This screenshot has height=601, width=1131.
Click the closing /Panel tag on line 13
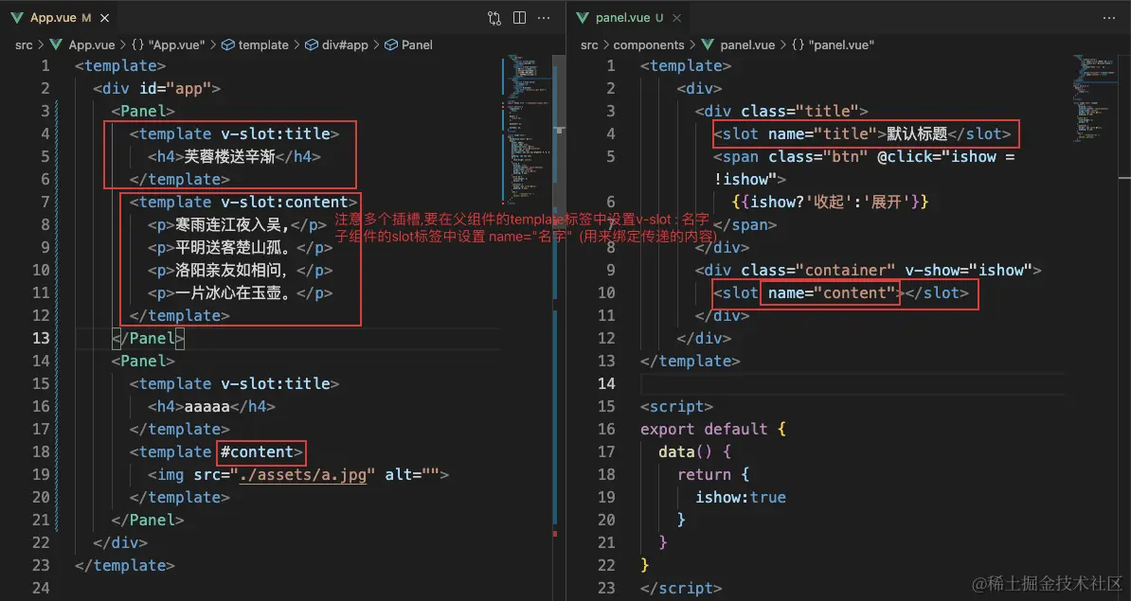148,338
